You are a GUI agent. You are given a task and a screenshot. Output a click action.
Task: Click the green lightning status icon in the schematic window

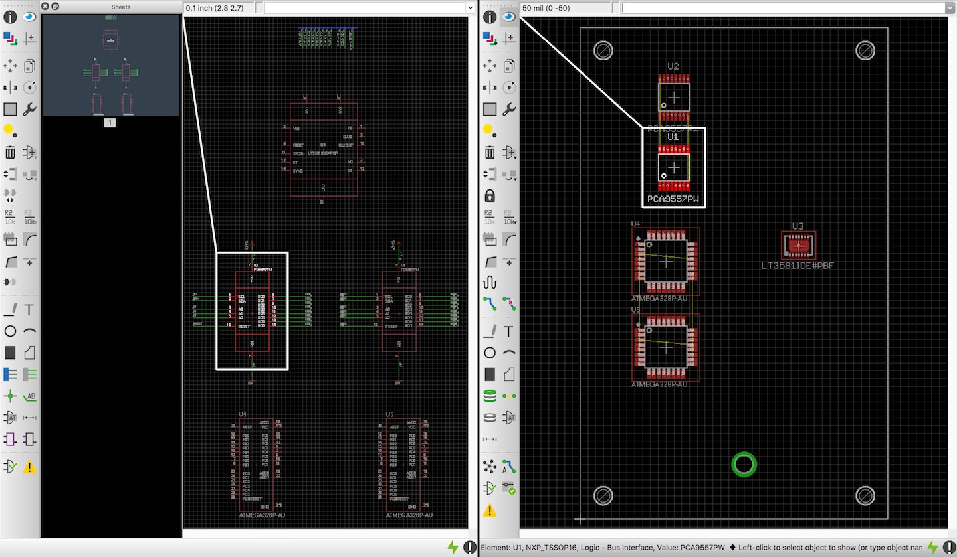pos(453,548)
